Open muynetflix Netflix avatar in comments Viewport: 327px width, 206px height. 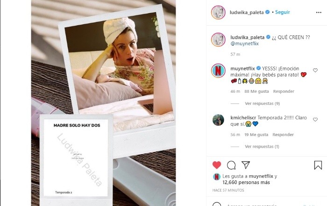218,71
